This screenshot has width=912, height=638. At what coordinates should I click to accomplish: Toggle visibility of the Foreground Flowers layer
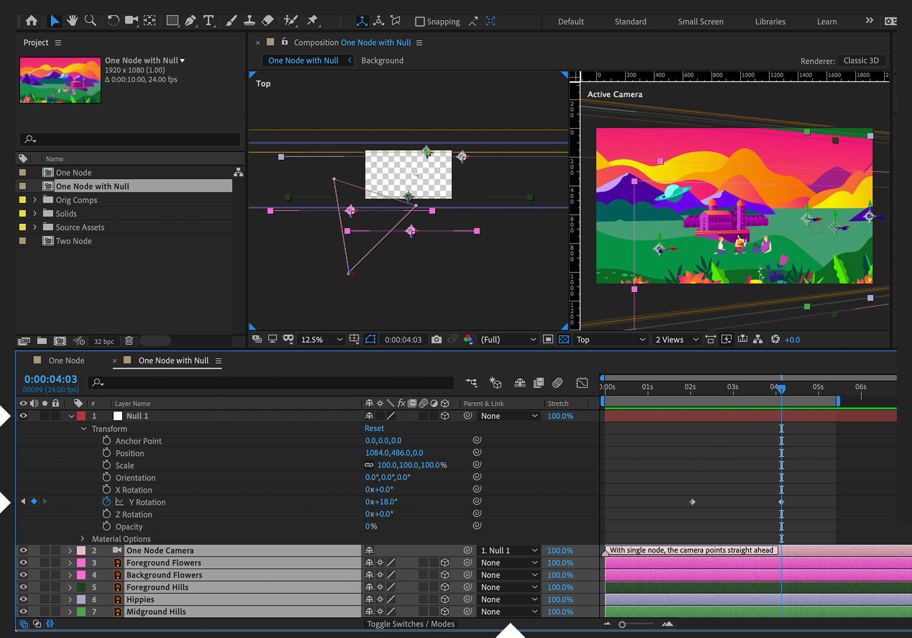[23, 562]
